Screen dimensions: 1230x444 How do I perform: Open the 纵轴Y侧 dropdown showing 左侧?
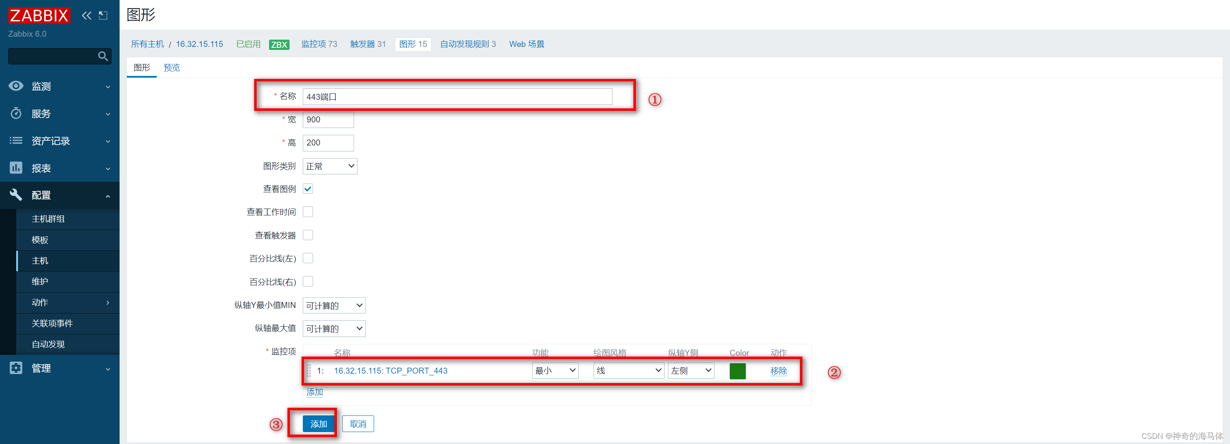[691, 371]
